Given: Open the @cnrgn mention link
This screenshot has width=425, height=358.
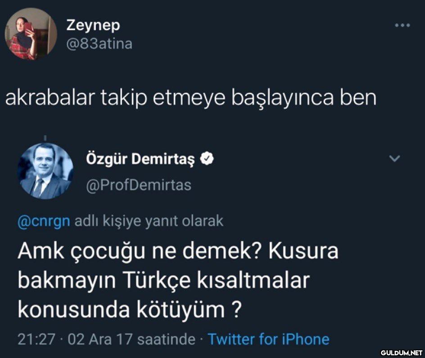Looking at the screenshot, I should tap(43, 221).
